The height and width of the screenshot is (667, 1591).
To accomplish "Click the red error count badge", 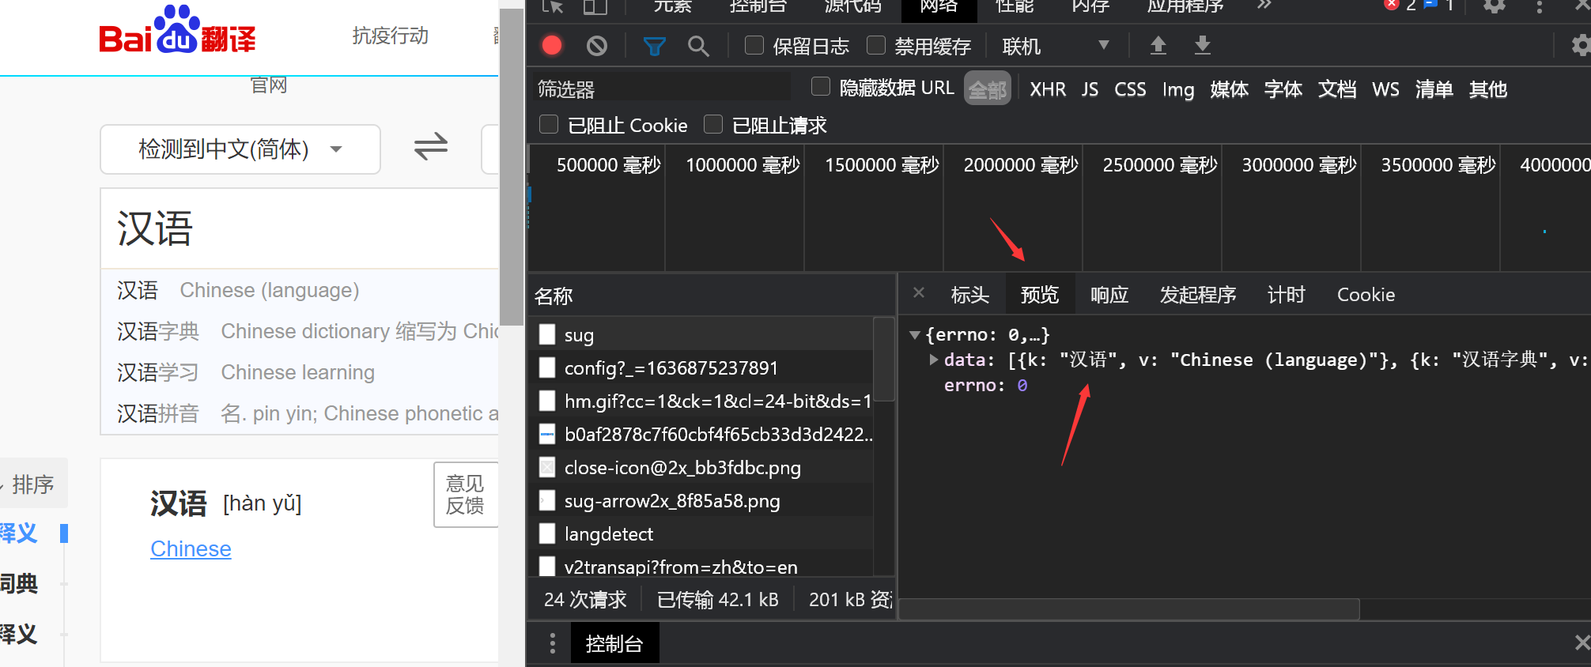I will (1400, 5).
